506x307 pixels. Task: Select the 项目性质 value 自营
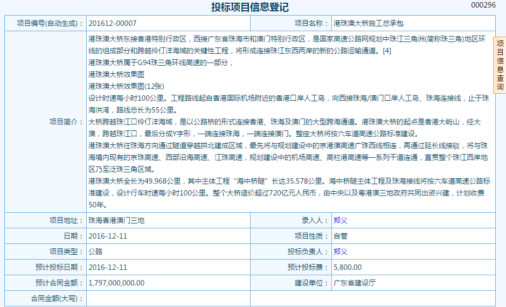tap(341, 236)
